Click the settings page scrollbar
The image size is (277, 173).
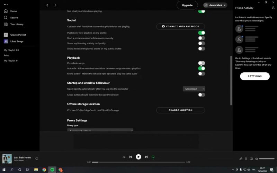[x=231, y=81]
